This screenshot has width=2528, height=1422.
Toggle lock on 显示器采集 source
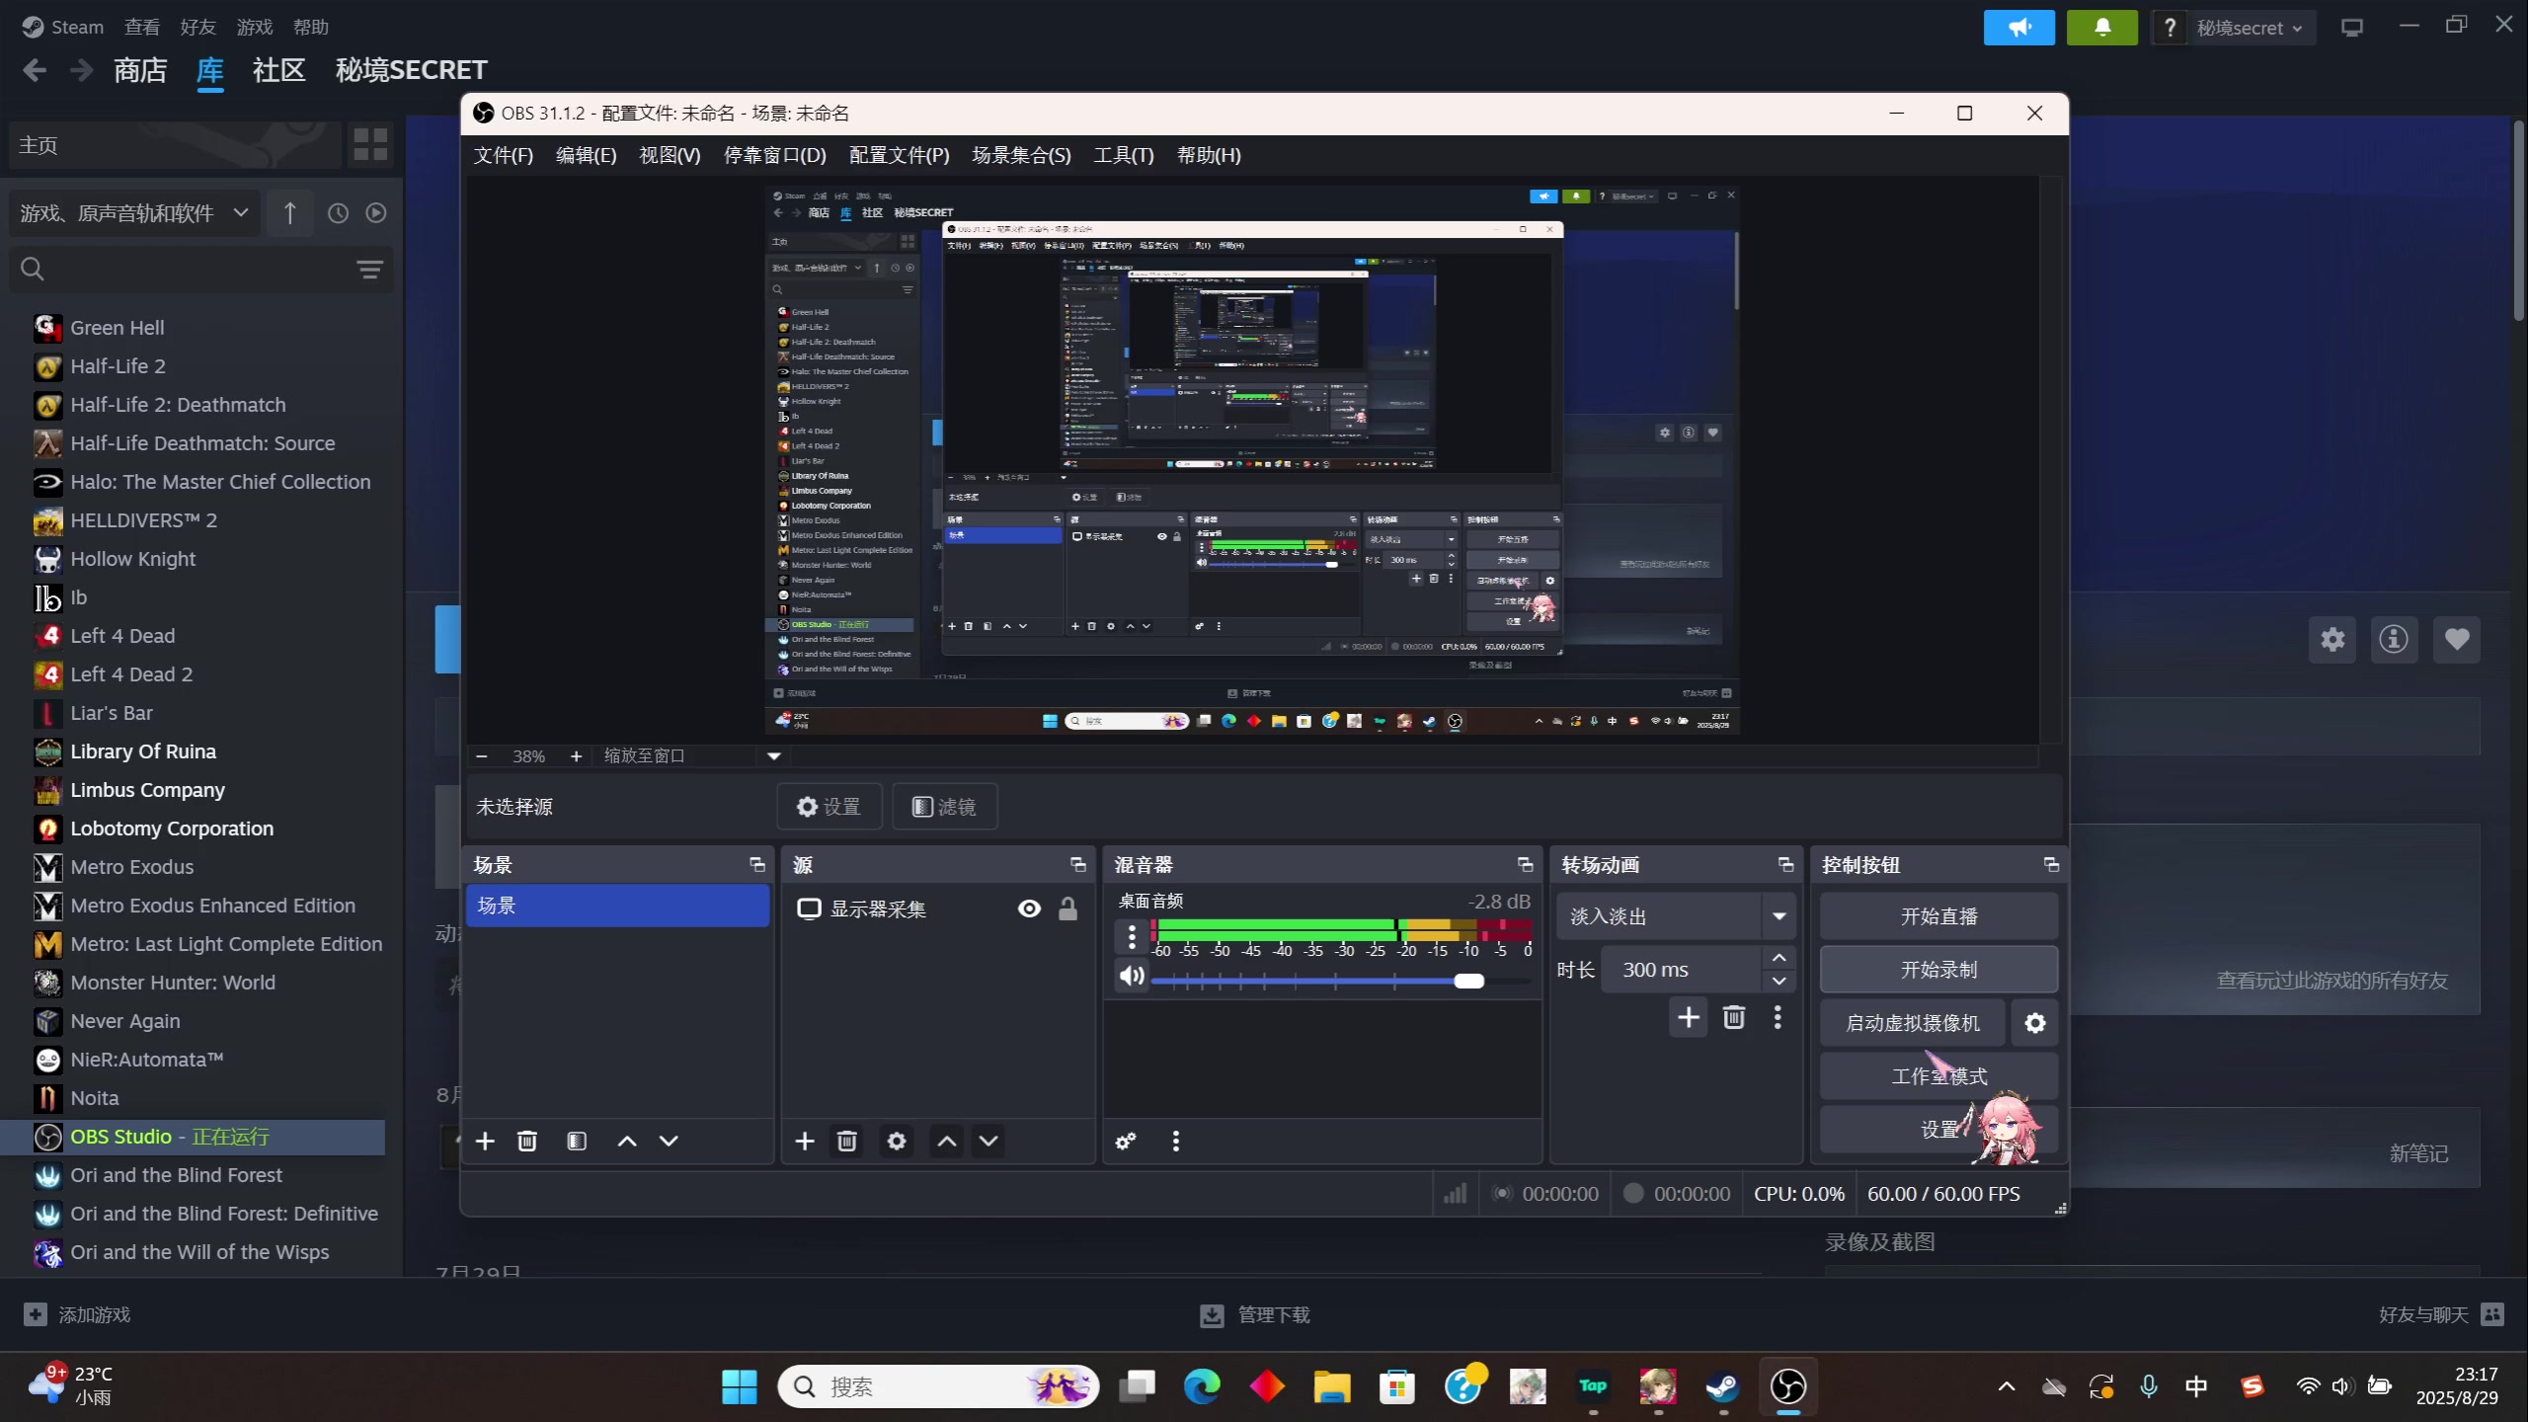(x=1067, y=908)
